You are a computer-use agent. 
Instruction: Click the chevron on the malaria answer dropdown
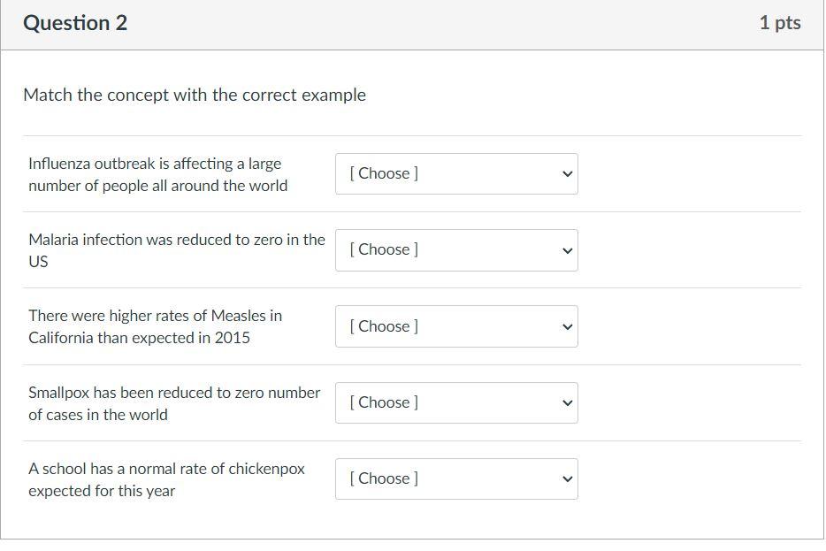pos(567,249)
